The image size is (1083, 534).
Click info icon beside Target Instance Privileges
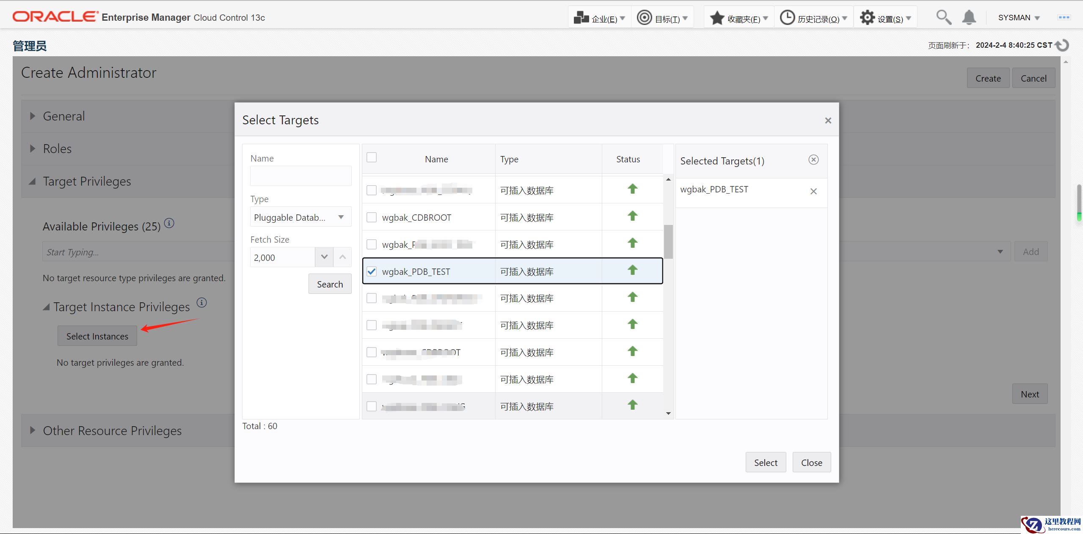202,303
